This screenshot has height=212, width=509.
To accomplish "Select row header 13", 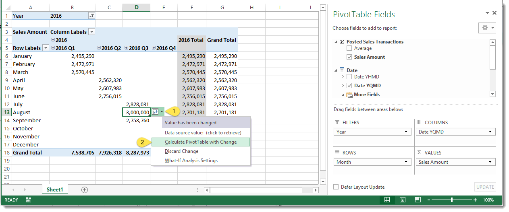I will point(6,112).
